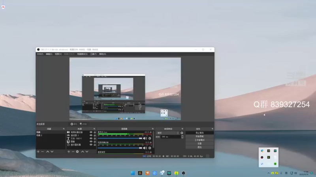316x177 pixels.
Task: Toggle lock on video capture device source
Action: coord(95,132)
